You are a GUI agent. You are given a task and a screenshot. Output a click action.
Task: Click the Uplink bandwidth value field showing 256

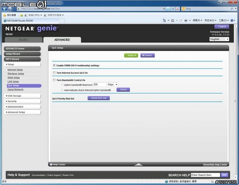pos(100,84)
